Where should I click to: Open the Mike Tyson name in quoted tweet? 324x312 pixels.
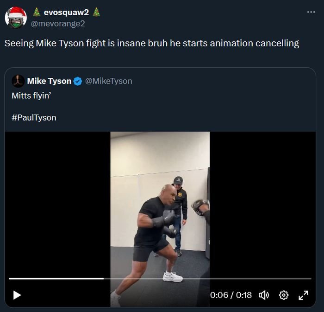(x=49, y=81)
